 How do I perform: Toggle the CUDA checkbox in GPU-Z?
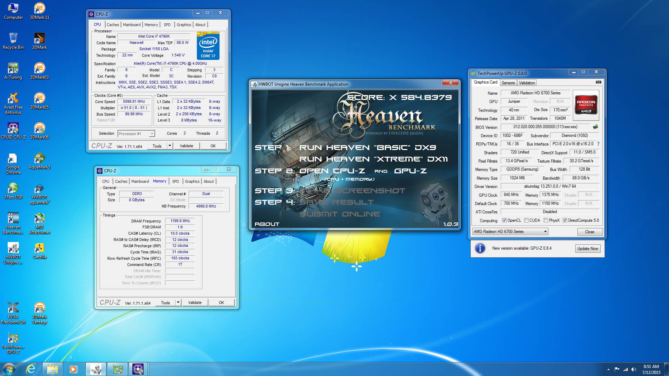[x=526, y=220]
